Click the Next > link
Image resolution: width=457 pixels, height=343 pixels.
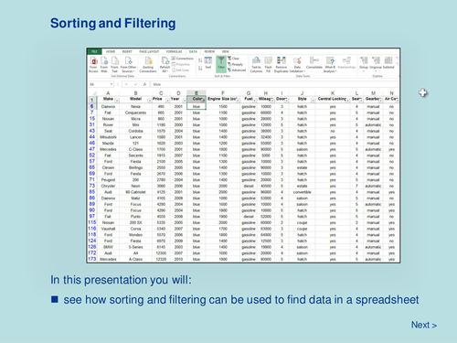click(x=424, y=325)
